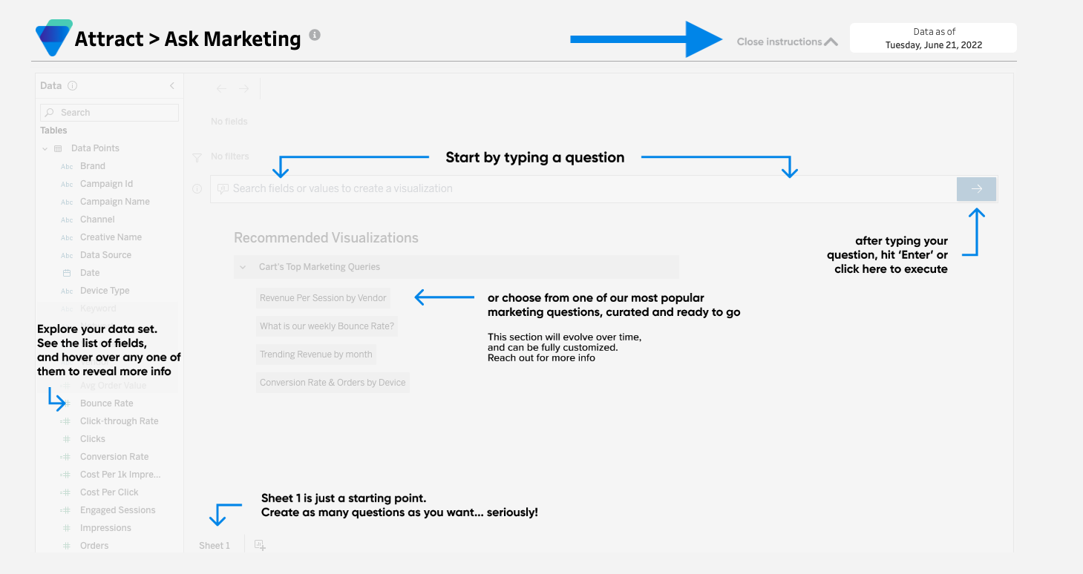The image size is (1083, 574).
Task: Open the Sheet 1 tab
Action: (x=215, y=546)
